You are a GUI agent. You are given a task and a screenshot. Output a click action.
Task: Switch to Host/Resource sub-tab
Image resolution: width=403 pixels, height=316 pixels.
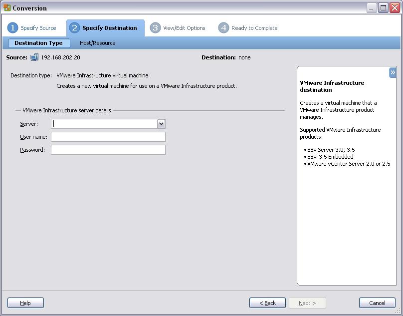point(98,43)
